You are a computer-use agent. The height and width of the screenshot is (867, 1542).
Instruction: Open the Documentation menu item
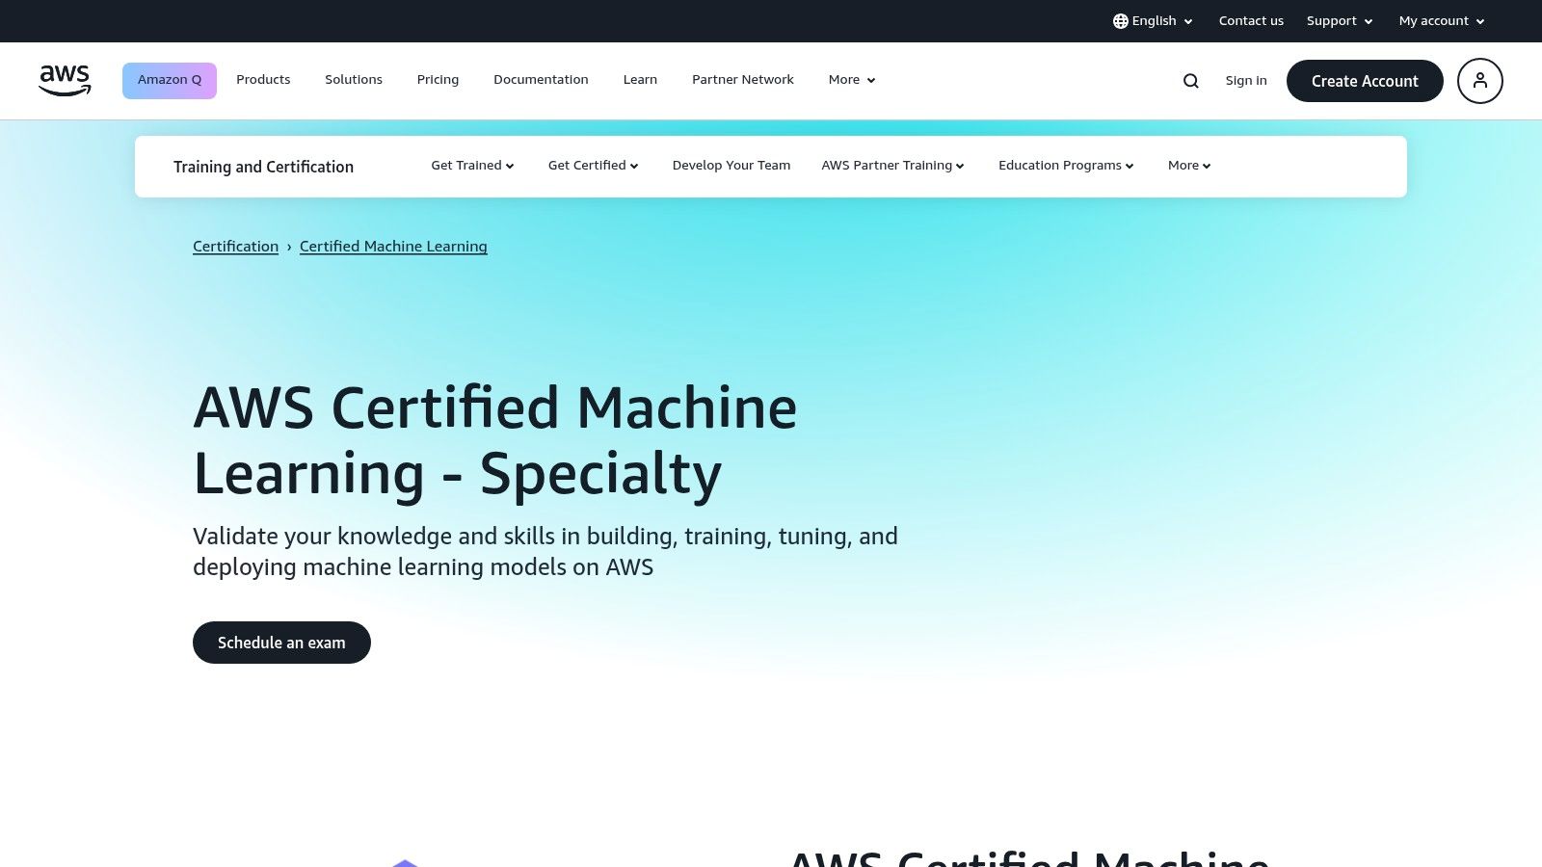[x=541, y=80]
